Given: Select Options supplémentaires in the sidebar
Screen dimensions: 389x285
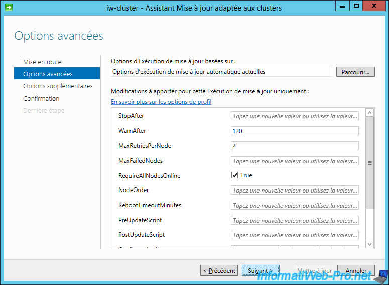Looking at the screenshot, I should [x=58, y=86].
